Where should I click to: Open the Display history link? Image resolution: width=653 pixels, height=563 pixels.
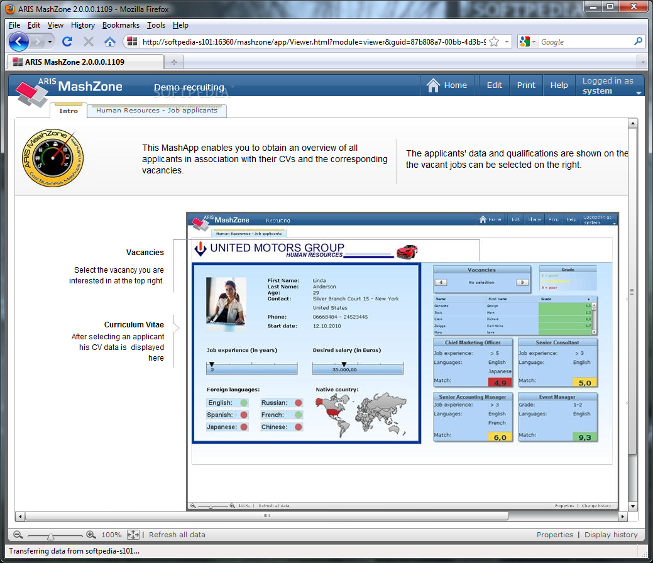point(611,535)
